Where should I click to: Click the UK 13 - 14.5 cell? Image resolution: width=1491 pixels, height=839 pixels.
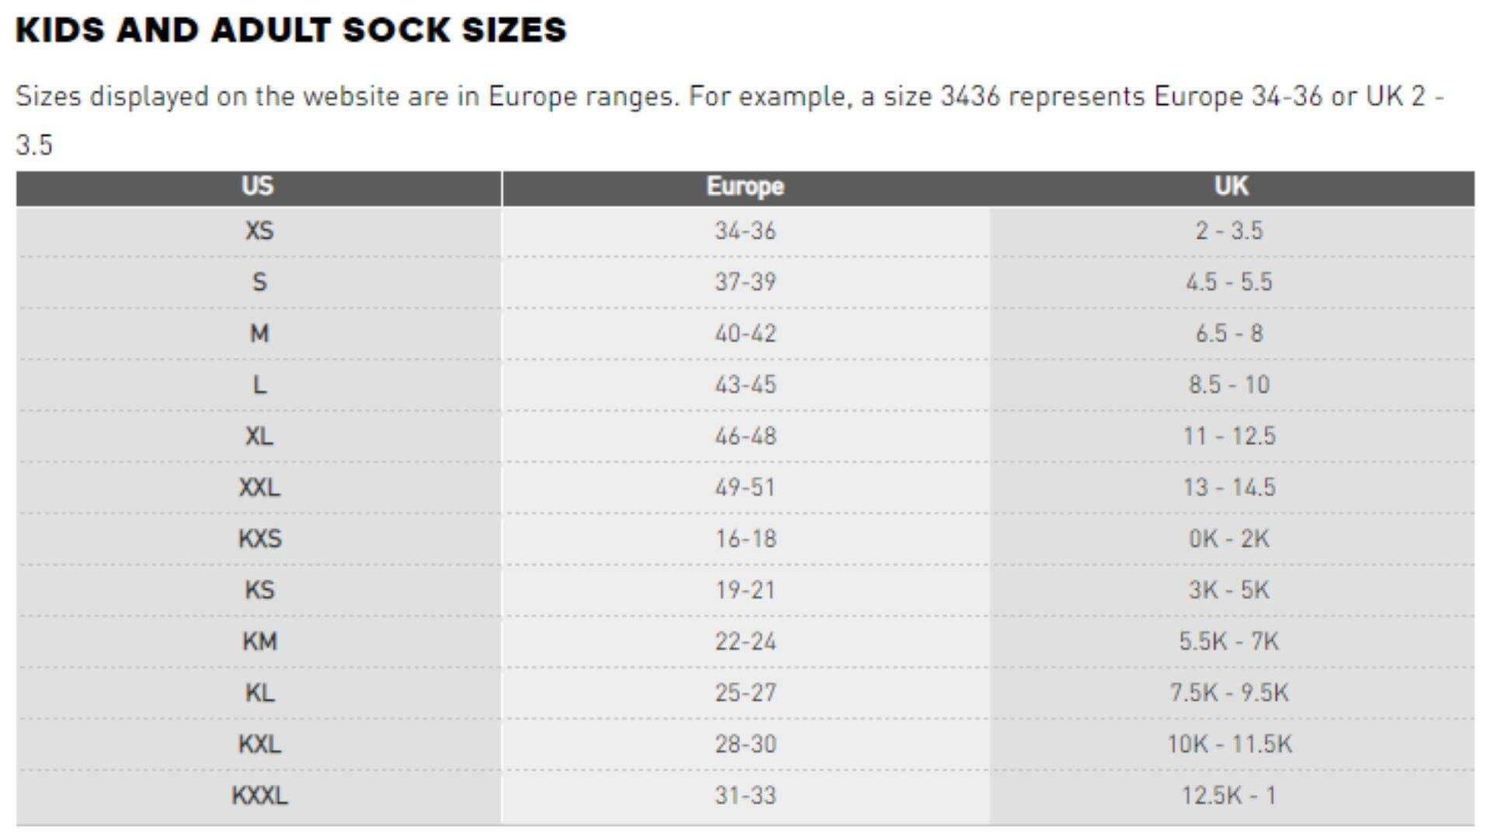pyautogui.click(x=1229, y=487)
